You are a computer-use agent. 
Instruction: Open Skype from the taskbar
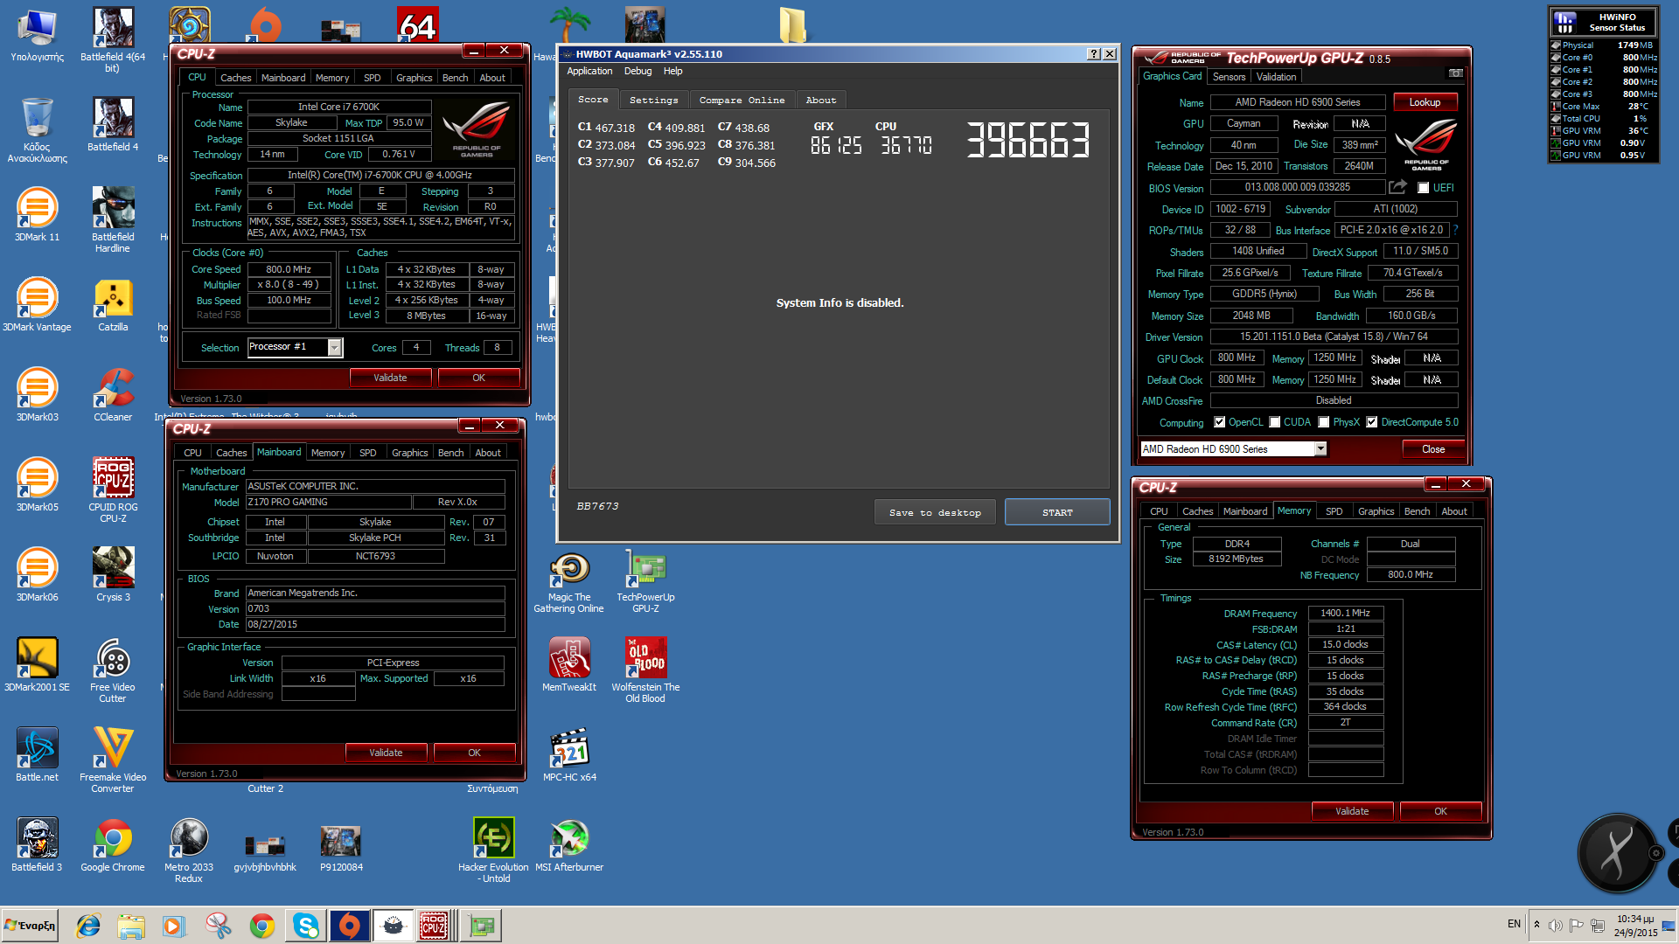(x=306, y=926)
